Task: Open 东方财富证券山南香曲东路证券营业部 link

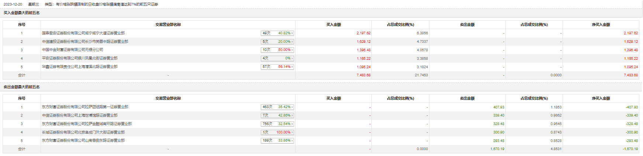Action: [x=83, y=141]
